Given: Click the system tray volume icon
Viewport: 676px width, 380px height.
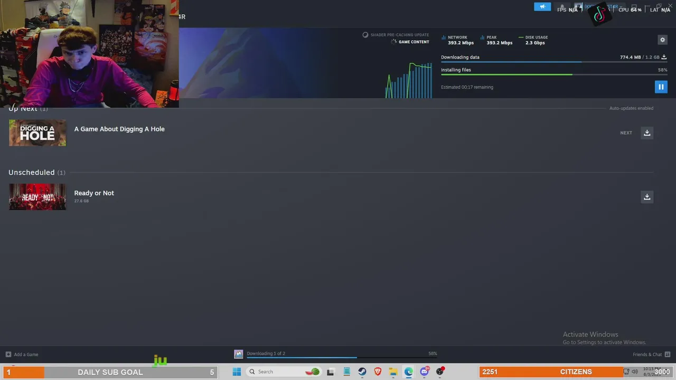Looking at the screenshot, I should 635,372.
